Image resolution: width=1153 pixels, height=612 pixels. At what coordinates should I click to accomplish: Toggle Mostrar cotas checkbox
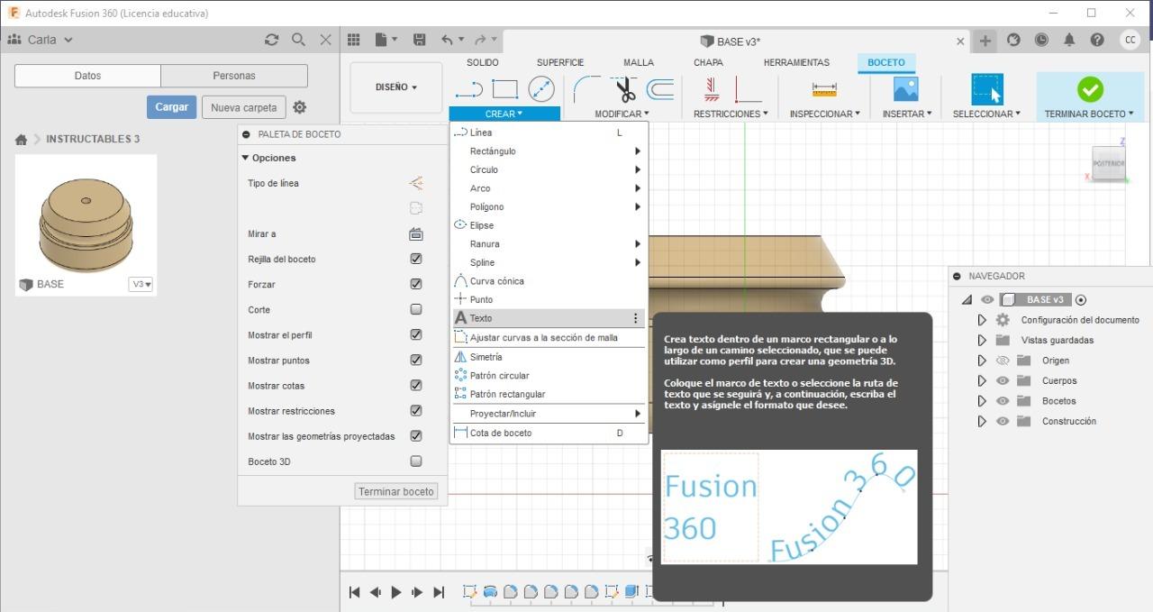tap(416, 385)
